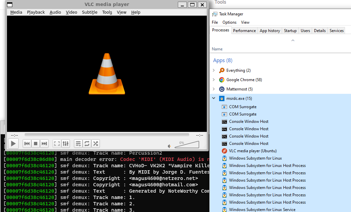The height and width of the screenshot is (212, 351).
Task: Click the VLC elapsed time label
Action: pyautogui.click(x=14, y=135)
